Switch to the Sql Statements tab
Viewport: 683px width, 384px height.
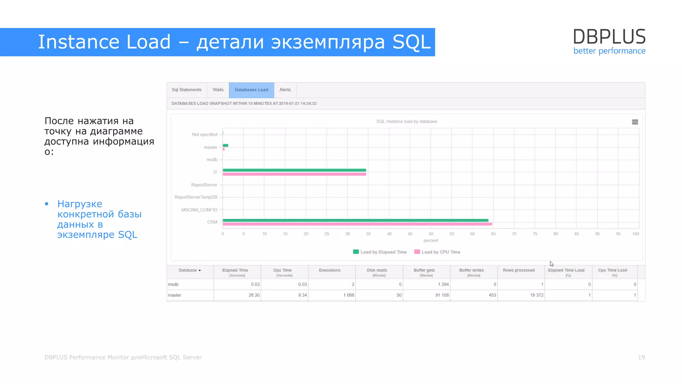(x=187, y=90)
